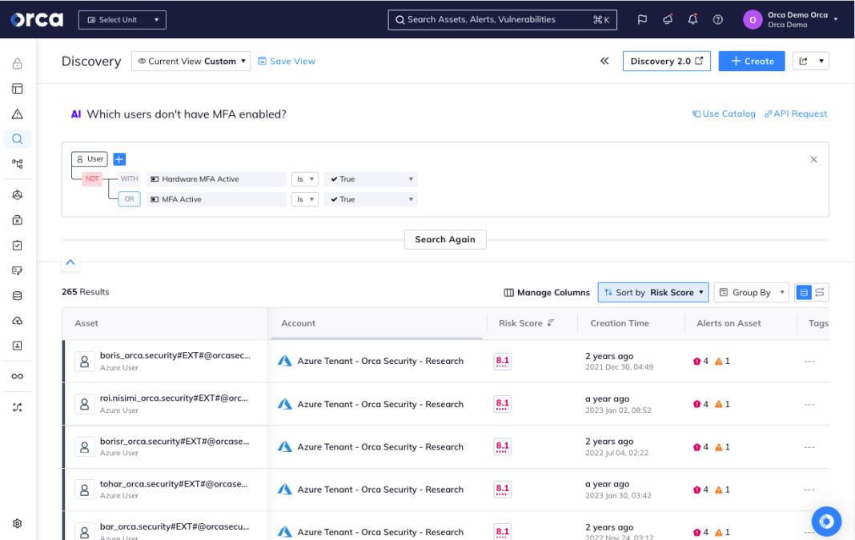This screenshot has width=855, height=540.
Task: Open the announcements megaphone icon
Action: [668, 20]
